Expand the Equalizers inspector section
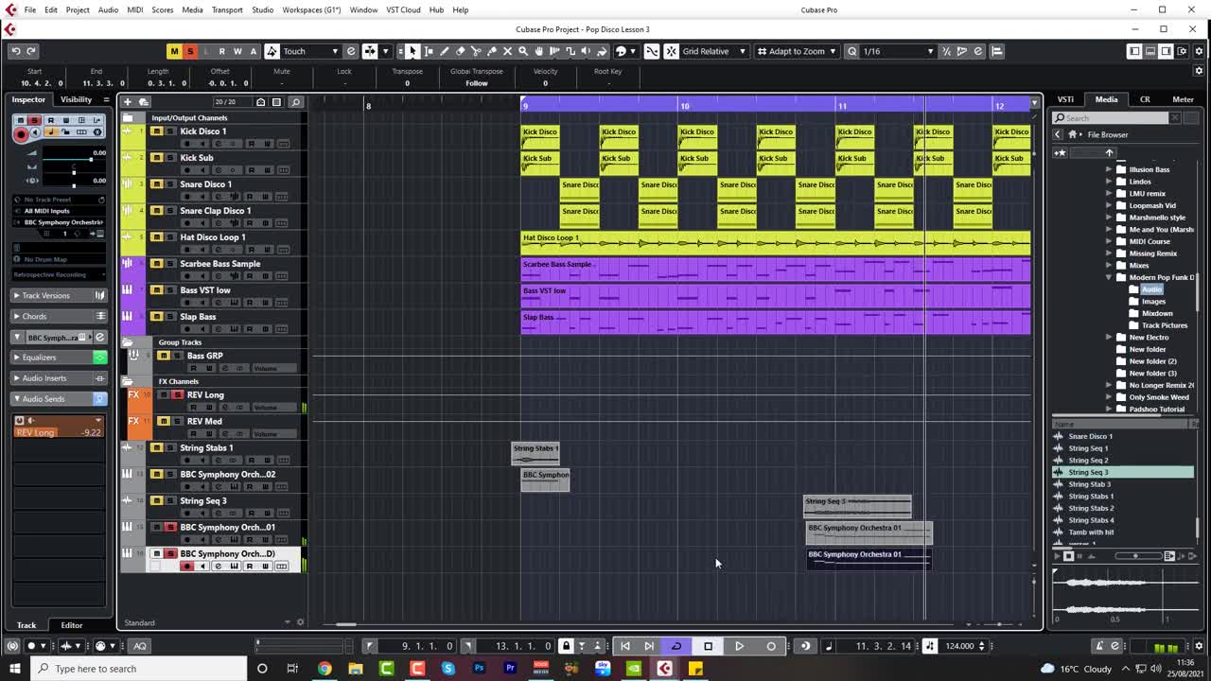Viewport: 1211px width, 681px height. point(58,358)
